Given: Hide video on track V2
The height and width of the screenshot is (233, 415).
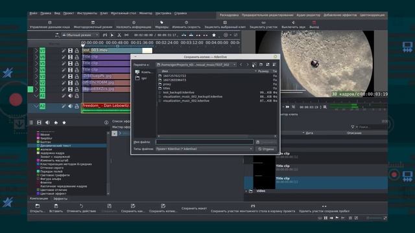Looking at the screenshot, I should tap(70, 83).
